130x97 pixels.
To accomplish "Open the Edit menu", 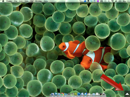I will coord(21,1).
